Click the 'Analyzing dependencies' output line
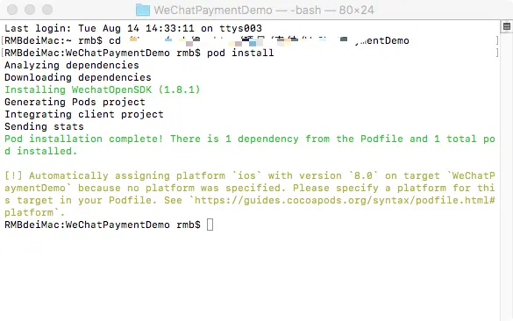This screenshot has width=513, height=321. (72, 65)
